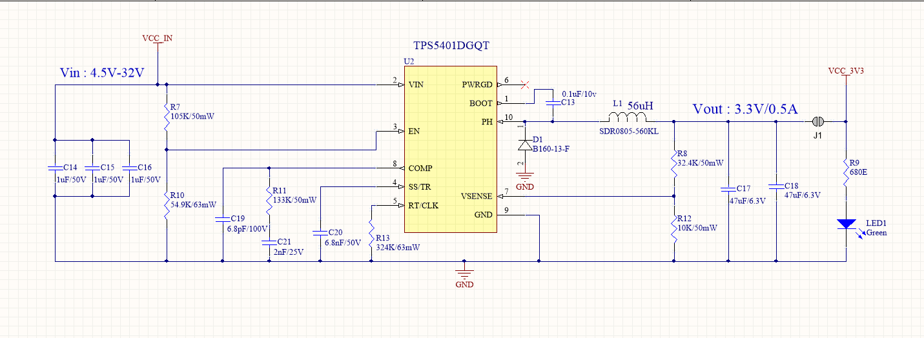This screenshot has height=338, width=924.
Task: Select resistor R9 symbol
Action: point(846,172)
